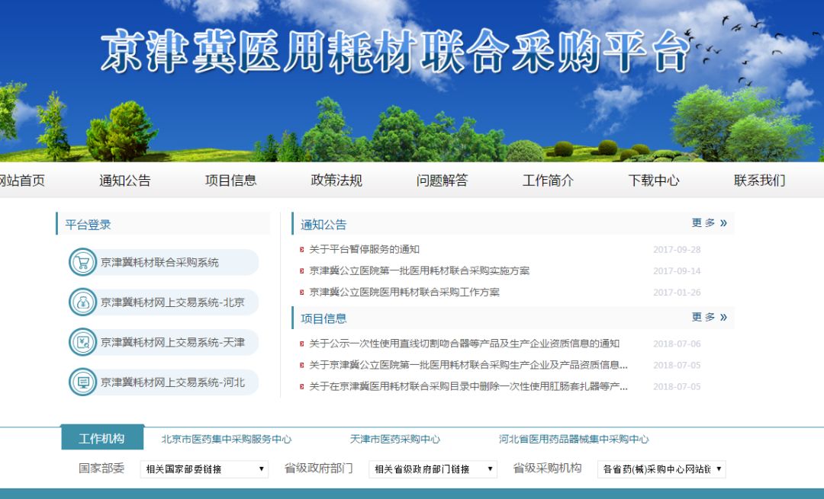Open the 问题解答 page from navigation
Viewport: 824px width, 499px height.
pyautogui.click(x=441, y=181)
